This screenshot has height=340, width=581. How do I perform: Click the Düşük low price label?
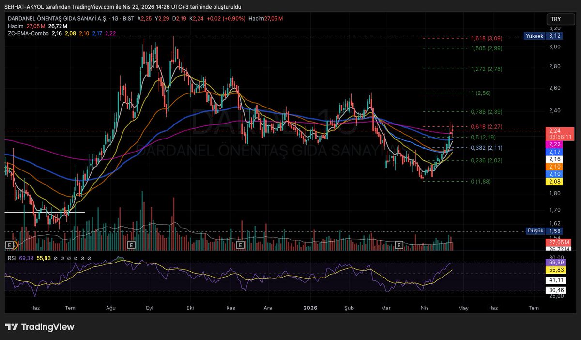535,231
